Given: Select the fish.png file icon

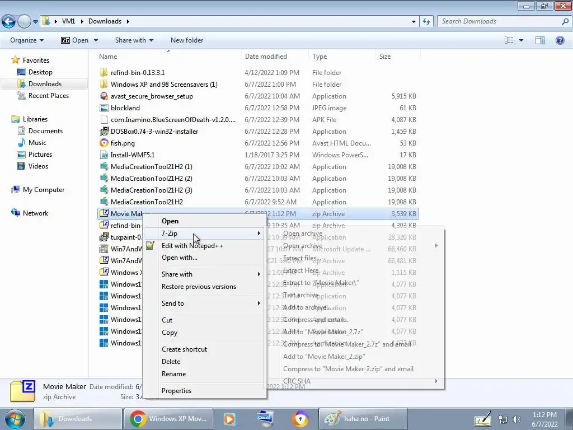Looking at the screenshot, I should (104, 143).
